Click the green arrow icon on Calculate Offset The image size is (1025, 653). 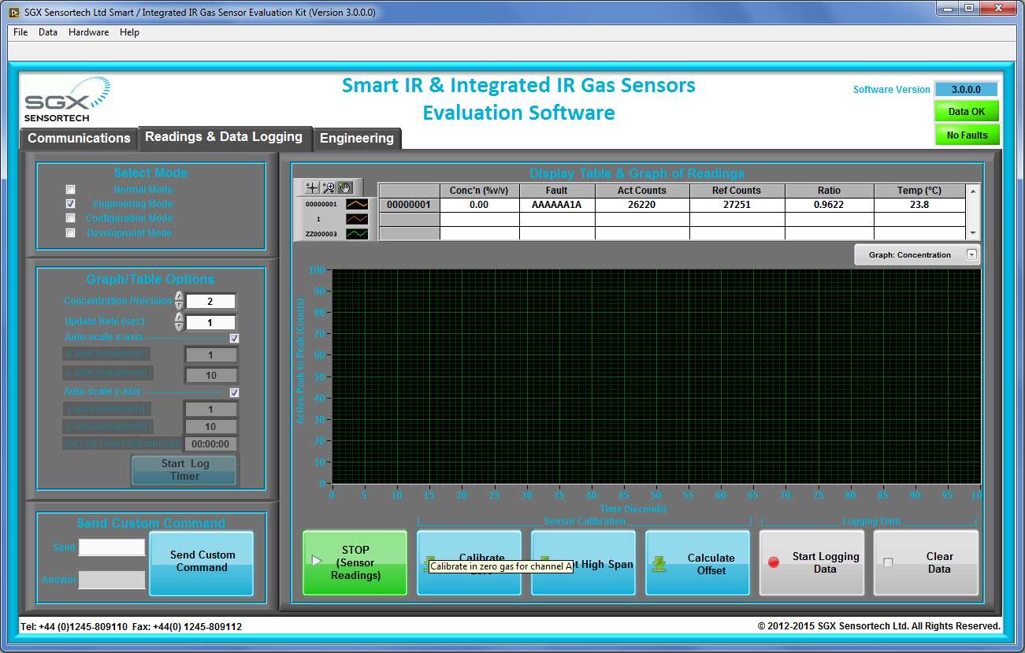click(659, 564)
